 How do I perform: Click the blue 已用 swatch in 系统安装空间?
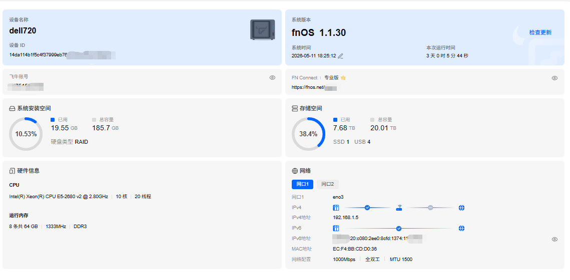(x=53, y=120)
